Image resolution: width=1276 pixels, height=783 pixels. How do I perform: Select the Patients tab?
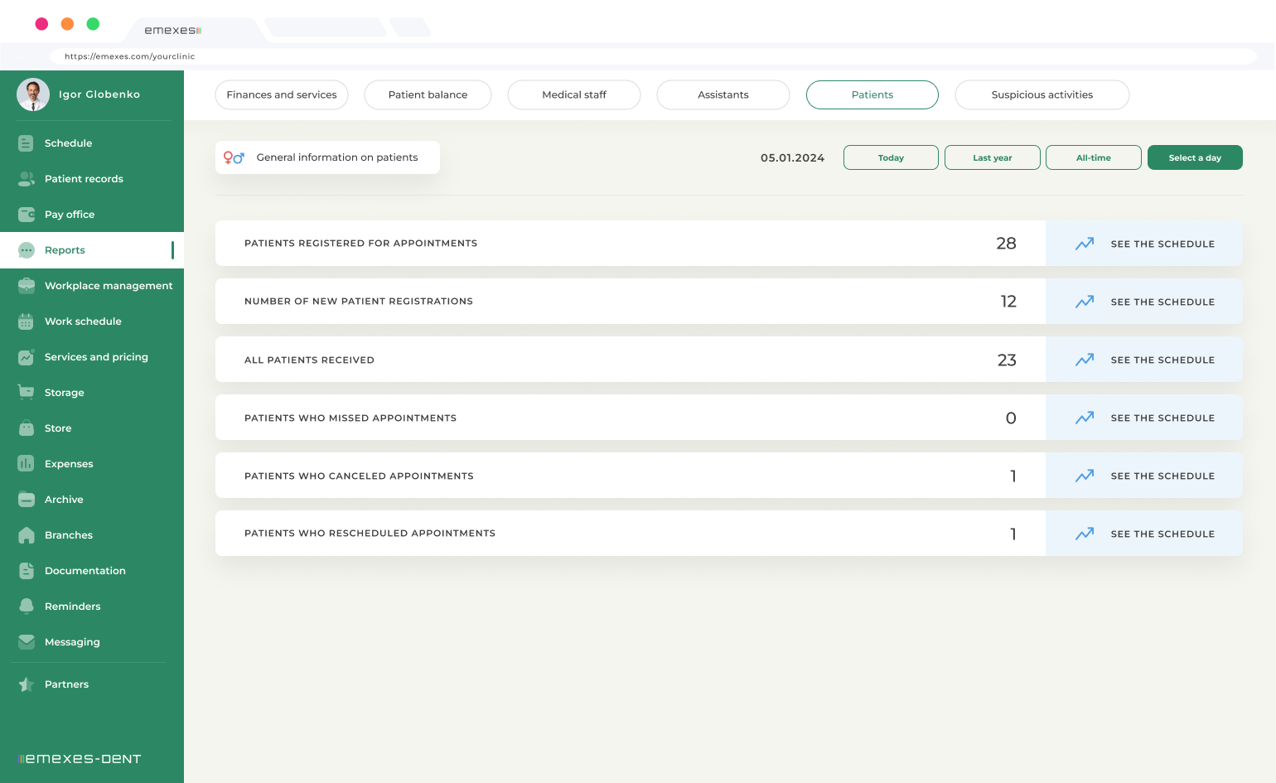[x=872, y=94]
